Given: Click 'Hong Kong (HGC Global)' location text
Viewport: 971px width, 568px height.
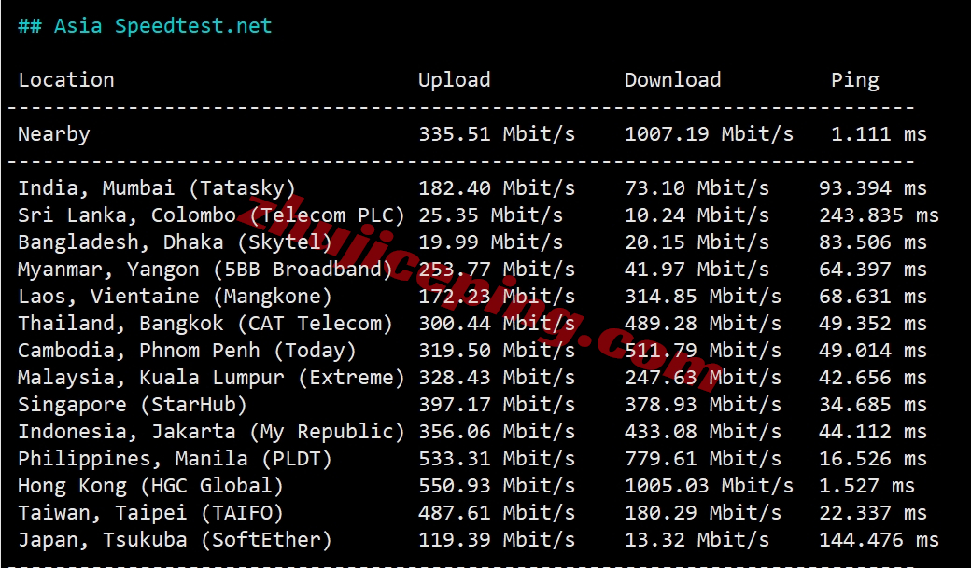Looking at the screenshot, I should (x=150, y=486).
